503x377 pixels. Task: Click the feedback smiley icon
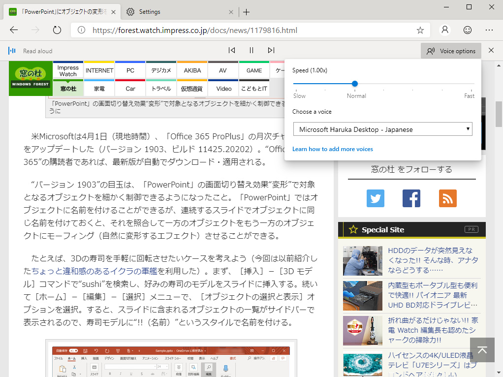tap(467, 30)
